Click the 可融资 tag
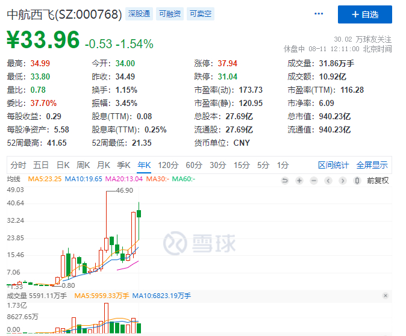The height and width of the screenshot is (336, 406). coord(170,14)
